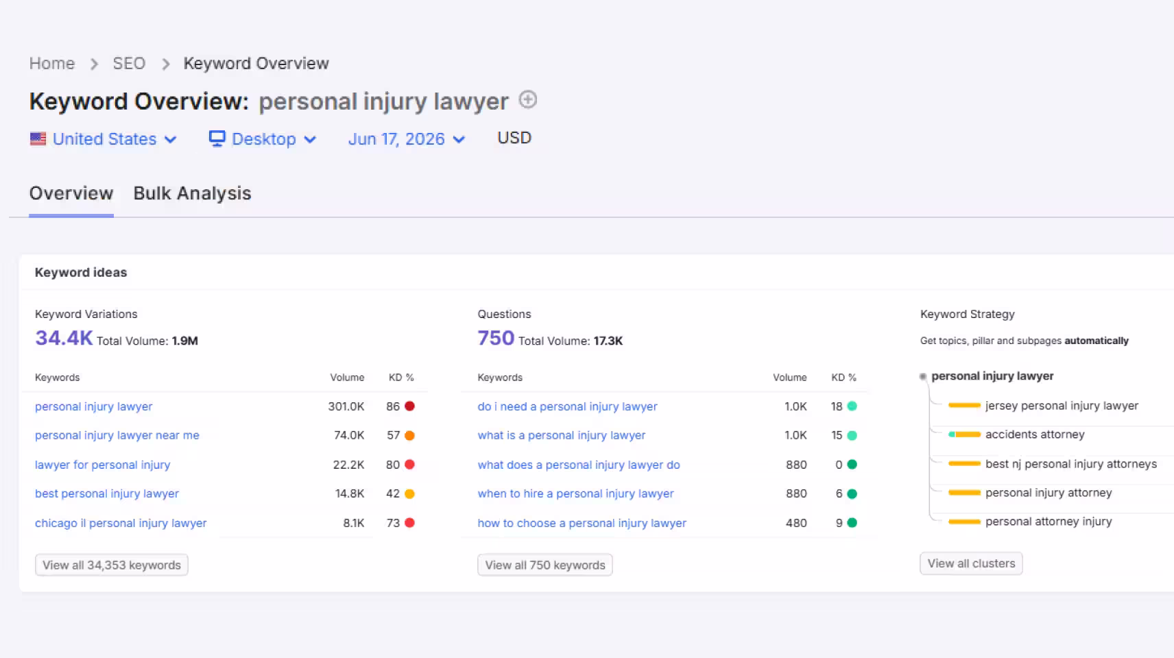Go to Home in the breadcrumb
Viewport: 1174px width, 658px height.
point(52,64)
